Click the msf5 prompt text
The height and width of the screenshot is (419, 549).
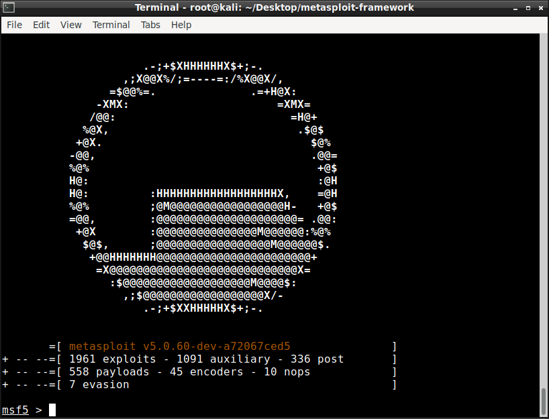tap(15, 410)
